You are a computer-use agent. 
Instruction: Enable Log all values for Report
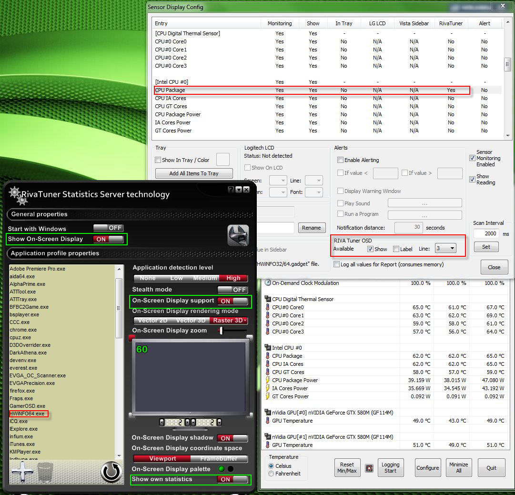pos(336,264)
